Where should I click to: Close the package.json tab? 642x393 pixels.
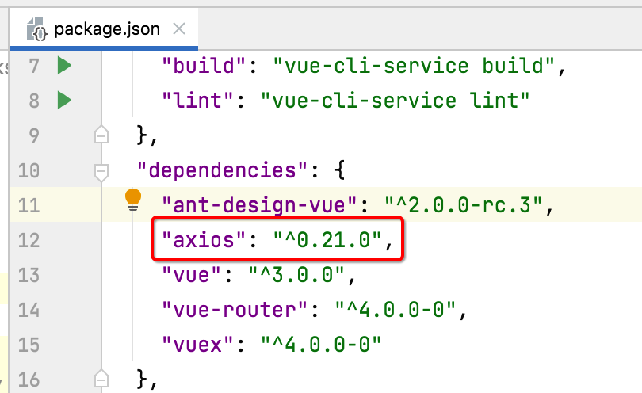point(179,29)
